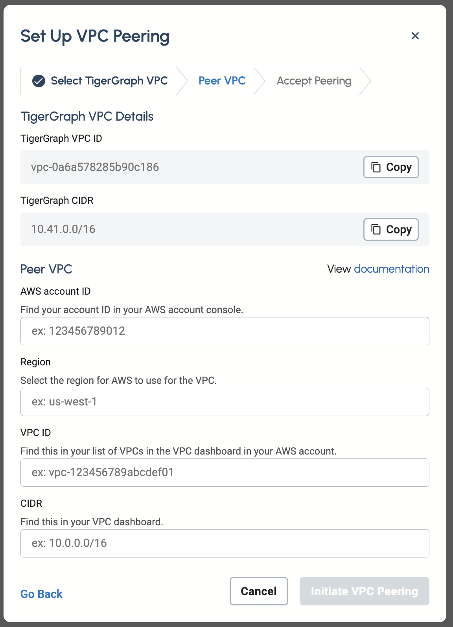Click the VPC ID field with vpc-123456789abcdef01 placeholder
The width and height of the screenshot is (453, 627).
(225, 473)
